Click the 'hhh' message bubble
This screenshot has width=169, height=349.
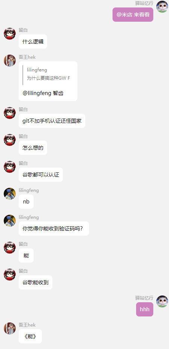click(x=145, y=309)
